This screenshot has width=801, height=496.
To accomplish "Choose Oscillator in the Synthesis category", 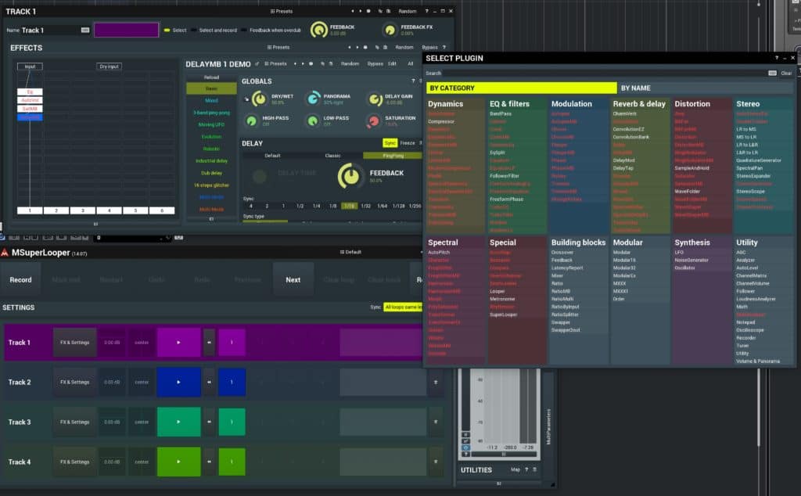I will pos(684,268).
